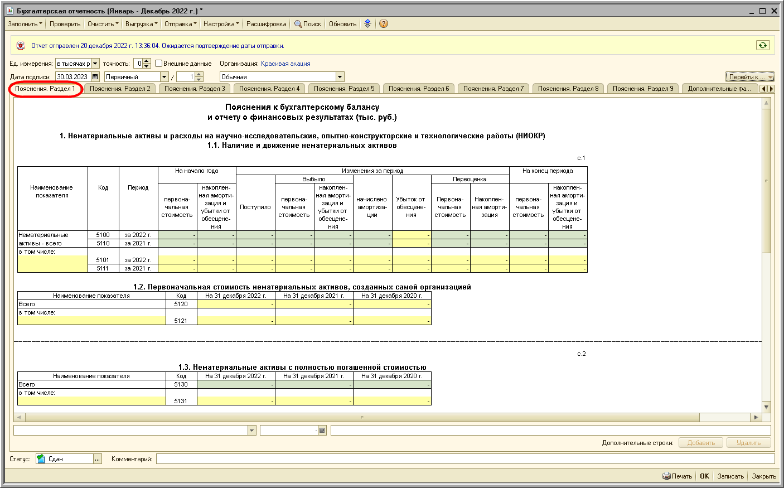This screenshot has width=784, height=488.
Task: Select the 5121 cell 'На 31 декабря 2020'
Action: coord(392,321)
